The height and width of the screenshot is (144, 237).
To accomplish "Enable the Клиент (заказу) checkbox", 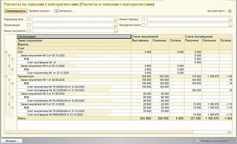I will [143, 19].
